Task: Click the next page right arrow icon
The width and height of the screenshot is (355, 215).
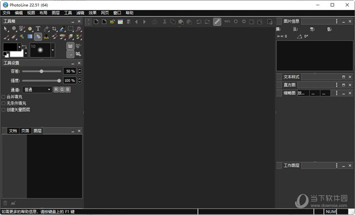Action: (144, 22)
